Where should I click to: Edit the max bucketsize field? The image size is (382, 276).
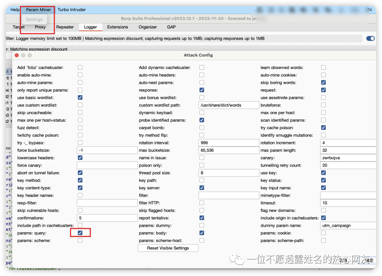228,150
